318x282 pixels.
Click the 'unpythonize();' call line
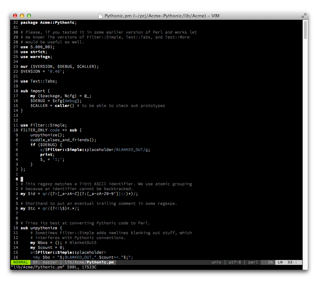(47, 135)
